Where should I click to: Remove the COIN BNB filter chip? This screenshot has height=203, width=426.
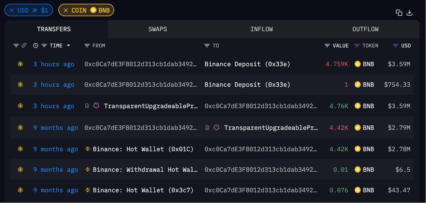pos(66,10)
